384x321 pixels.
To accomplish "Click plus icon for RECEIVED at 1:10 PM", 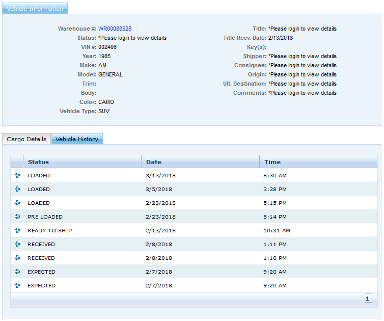I will click(x=17, y=258).
